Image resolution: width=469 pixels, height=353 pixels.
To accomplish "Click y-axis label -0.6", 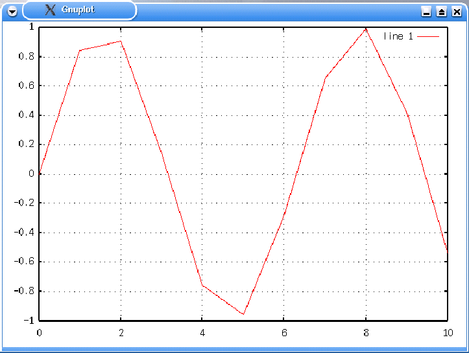I will pyautogui.click(x=24, y=261).
